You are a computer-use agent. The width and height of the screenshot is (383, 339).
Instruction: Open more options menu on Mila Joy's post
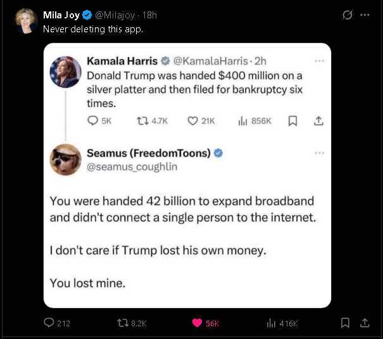(x=365, y=15)
